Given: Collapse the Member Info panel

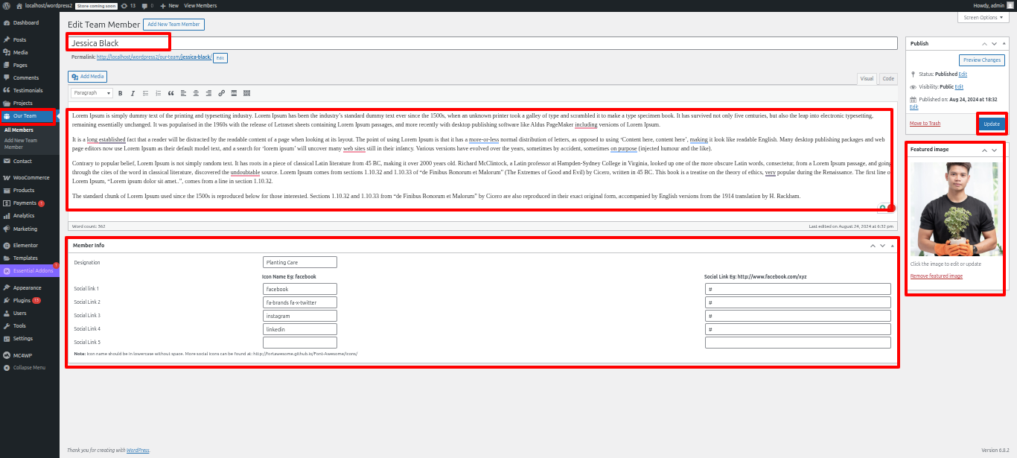Looking at the screenshot, I should (892, 245).
